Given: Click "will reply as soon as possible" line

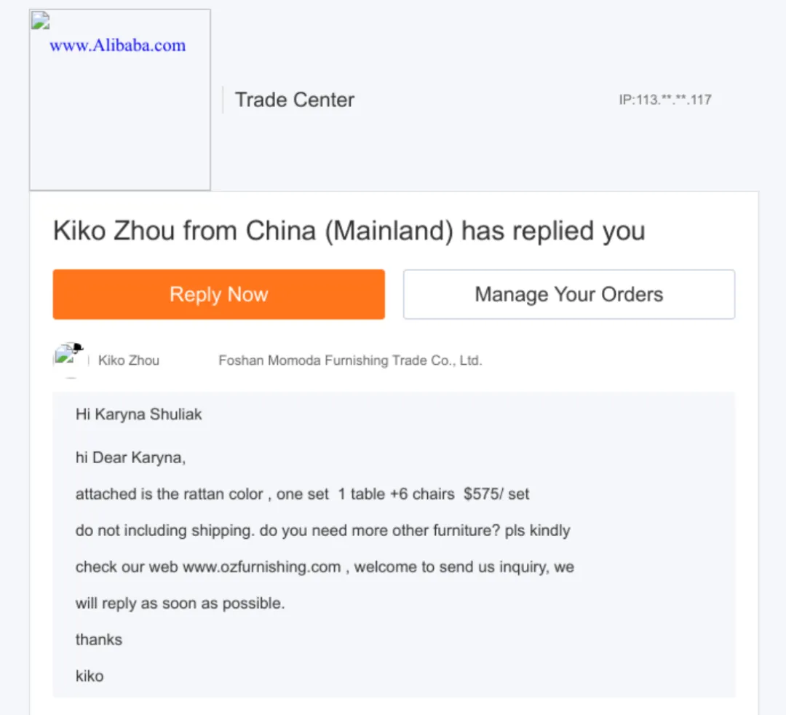Looking at the screenshot, I should 180,604.
